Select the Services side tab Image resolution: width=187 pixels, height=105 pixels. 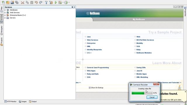tap(1, 19)
